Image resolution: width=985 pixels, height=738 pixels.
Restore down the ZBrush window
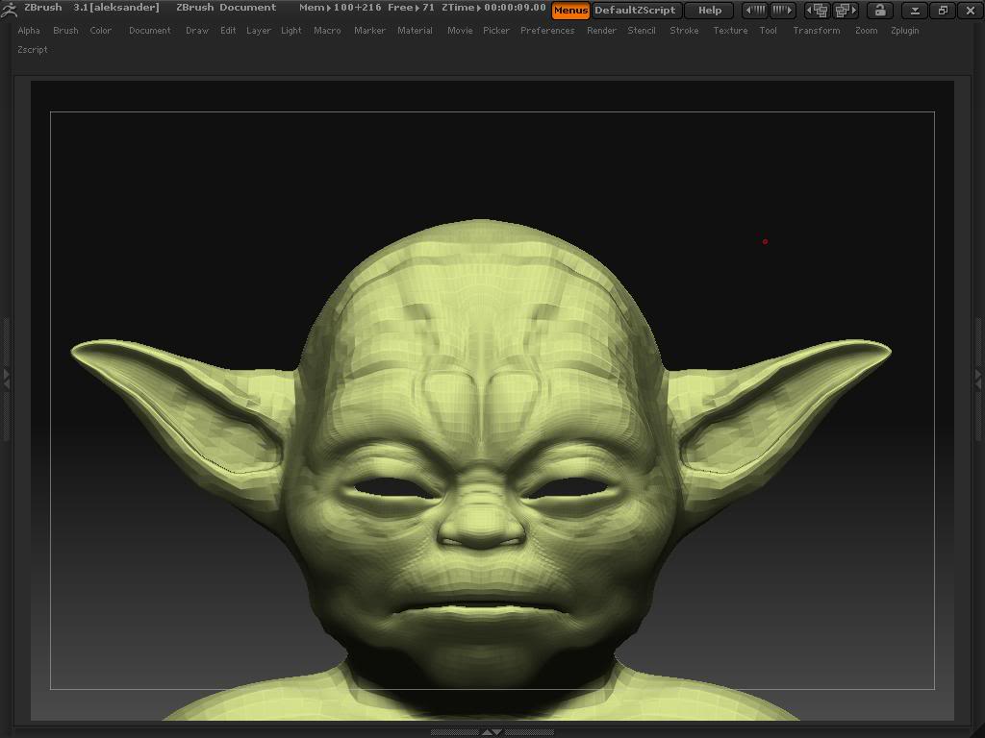pos(943,10)
